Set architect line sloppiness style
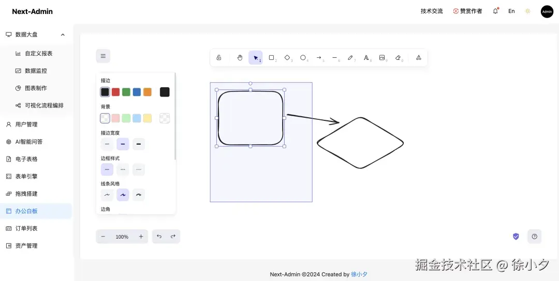Viewport: 559px width, 281px height. point(107,195)
